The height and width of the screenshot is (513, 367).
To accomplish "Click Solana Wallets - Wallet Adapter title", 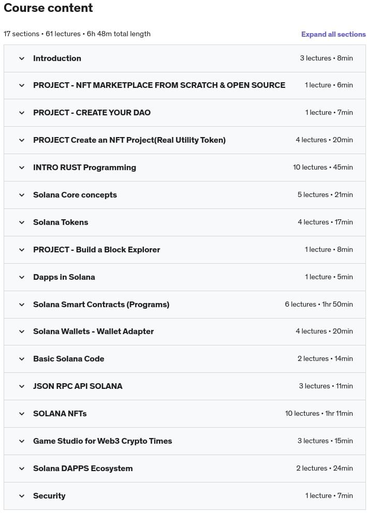I will (93, 331).
